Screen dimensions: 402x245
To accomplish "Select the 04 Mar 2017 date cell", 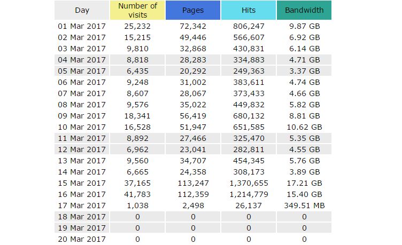I will pyautogui.click(x=82, y=60).
